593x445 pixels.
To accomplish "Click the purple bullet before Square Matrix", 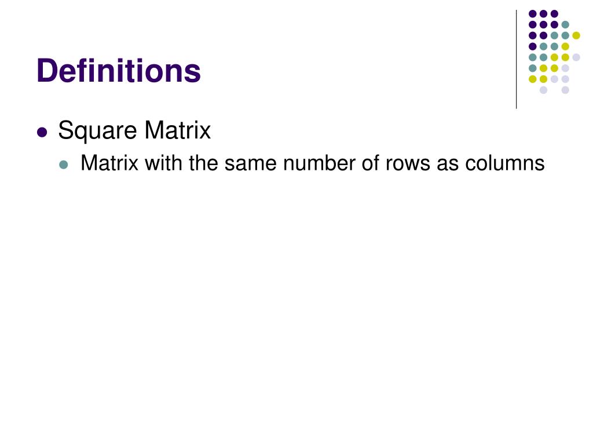I will click(42, 133).
